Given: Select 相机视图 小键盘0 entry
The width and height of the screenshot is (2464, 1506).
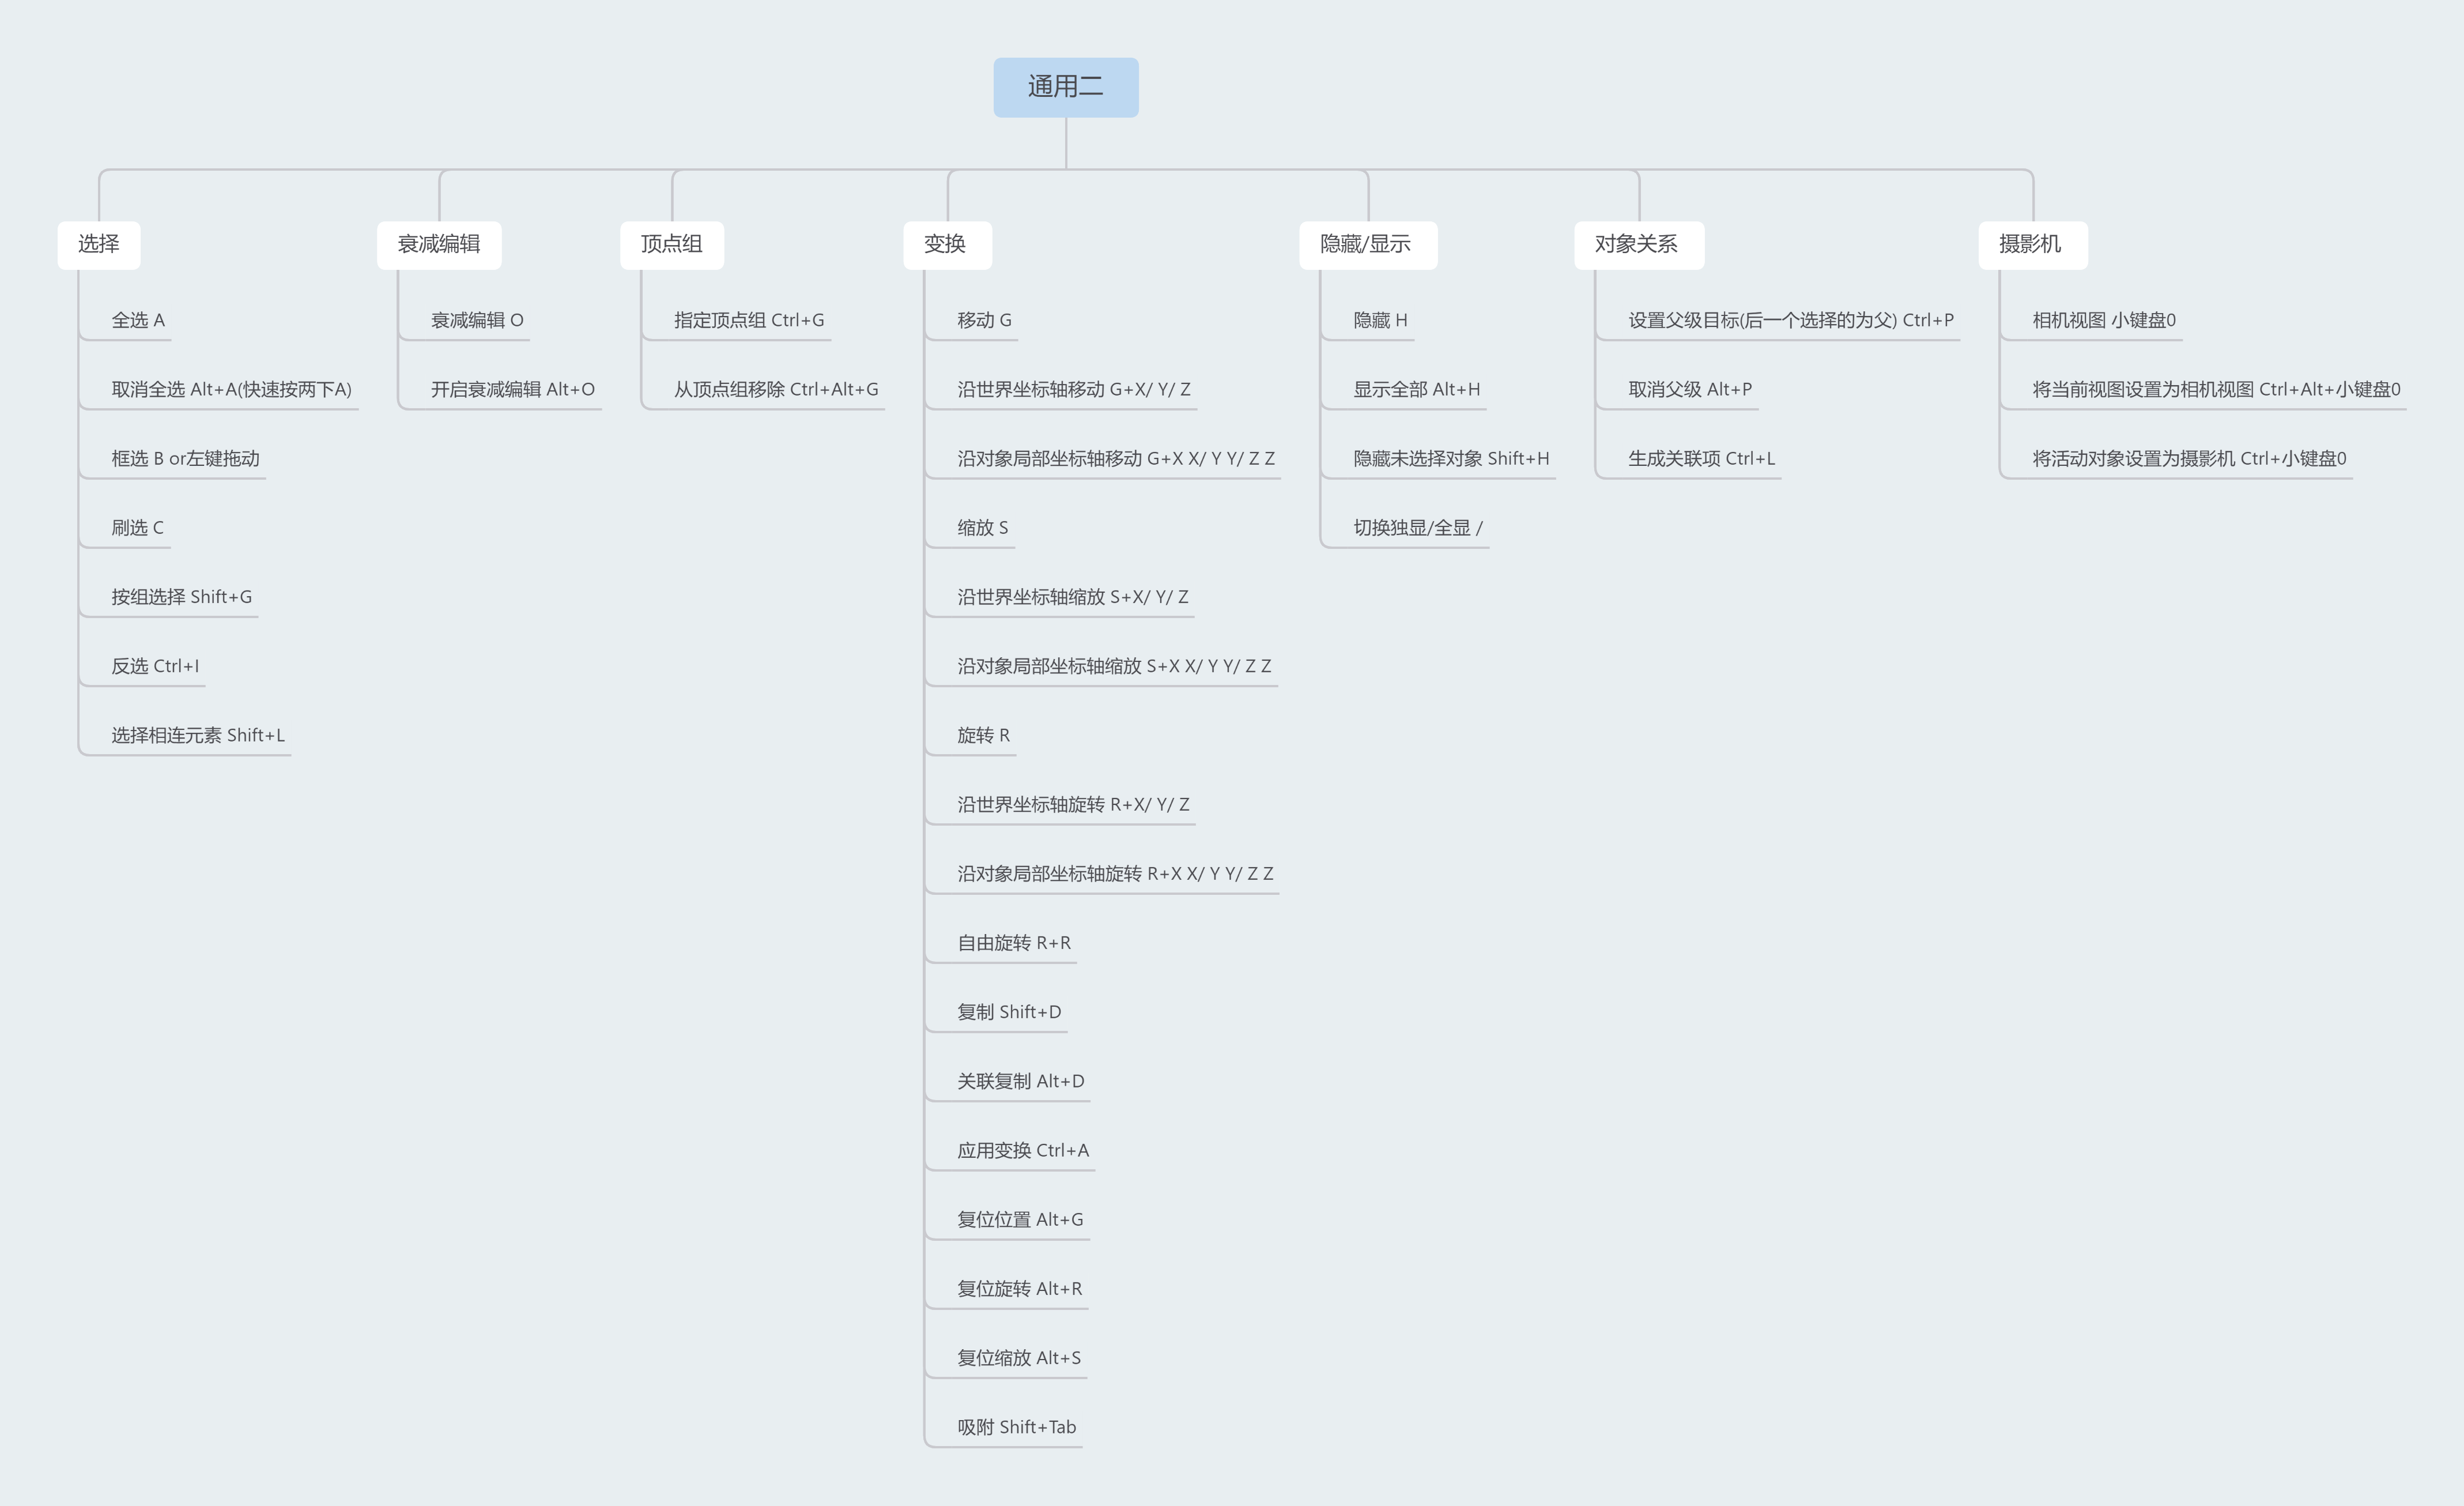Looking at the screenshot, I should click(x=2103, y=320).
